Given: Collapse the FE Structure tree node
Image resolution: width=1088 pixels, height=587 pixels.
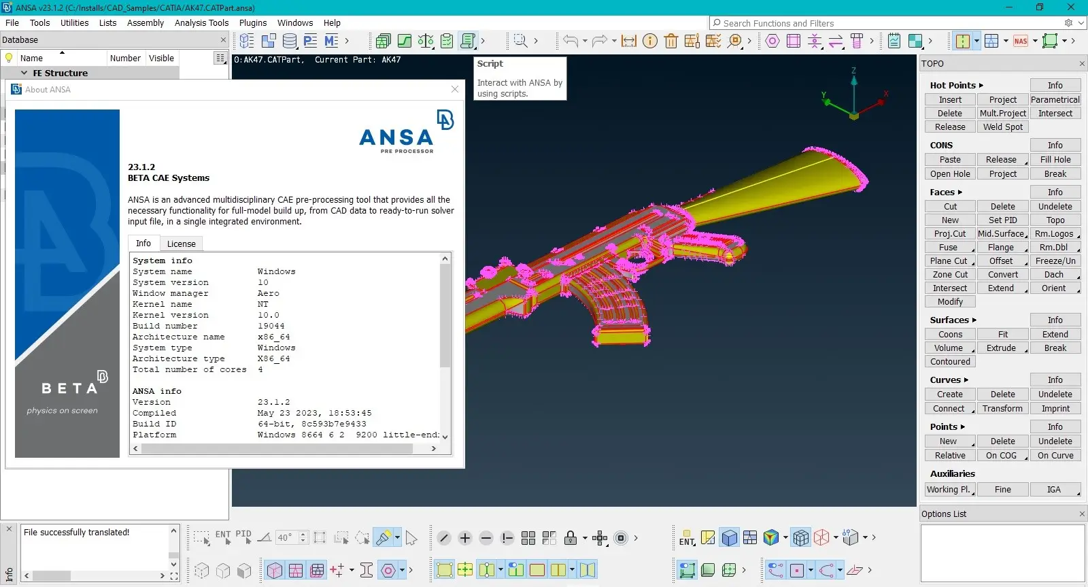Looking at the screenshot, I should click(24, 73).
